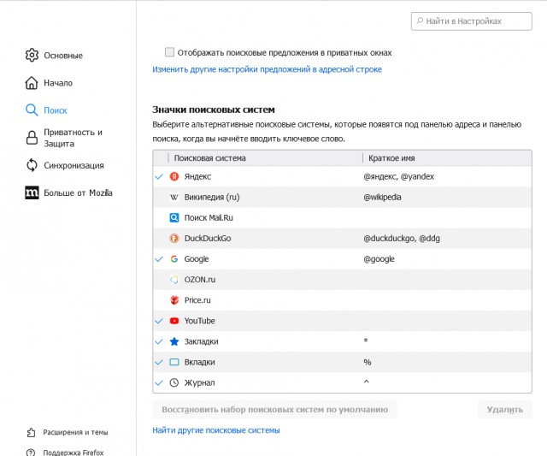This screenshot has width=547, height=456.
Task: Click Восстановить набор поисковых систем по умолчанию
Action: 274,409
